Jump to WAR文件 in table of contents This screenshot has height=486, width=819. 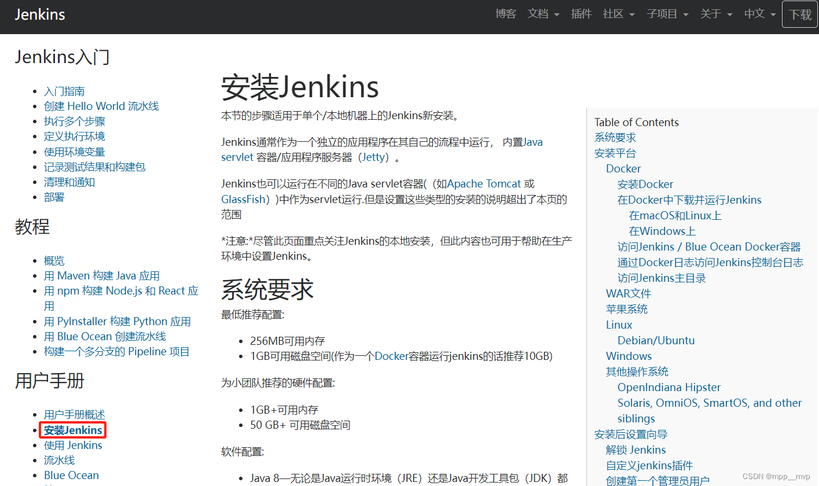click(x=629, y=293)
